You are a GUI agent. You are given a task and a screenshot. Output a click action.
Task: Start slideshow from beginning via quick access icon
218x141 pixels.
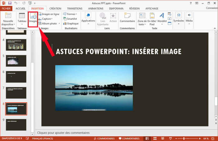coord(30,3)
